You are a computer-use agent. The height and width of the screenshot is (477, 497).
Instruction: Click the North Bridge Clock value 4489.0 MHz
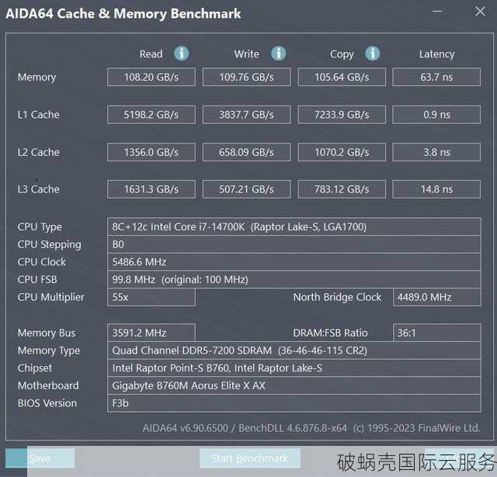click(x=437, y=297)
